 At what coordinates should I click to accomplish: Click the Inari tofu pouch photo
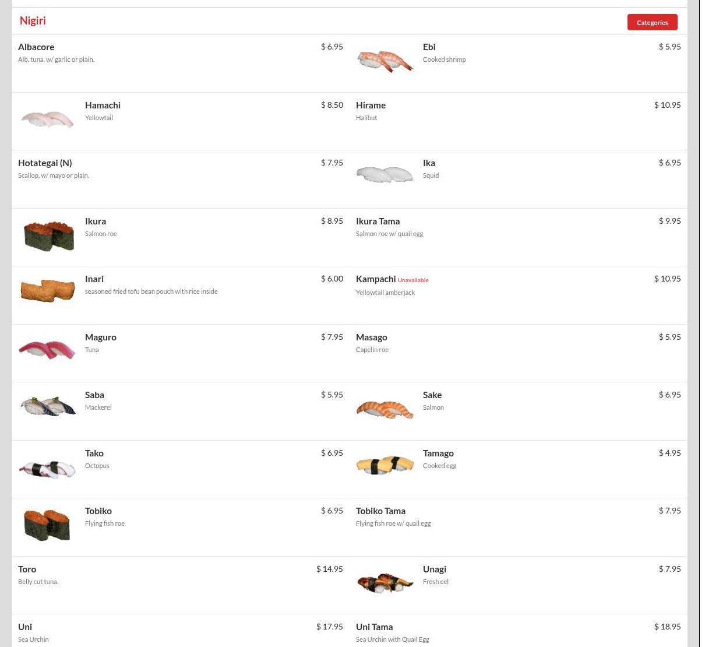(x=47, y=291)
